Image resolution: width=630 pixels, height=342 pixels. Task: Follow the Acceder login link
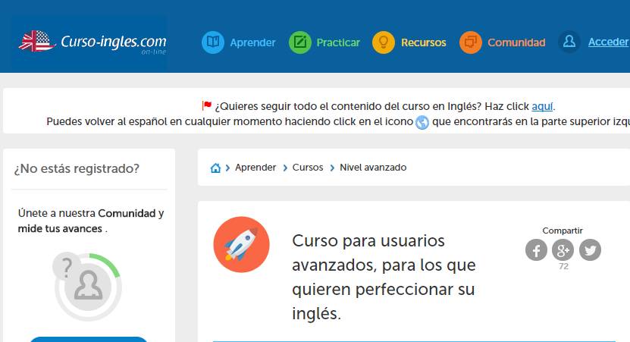click(608, 42)
